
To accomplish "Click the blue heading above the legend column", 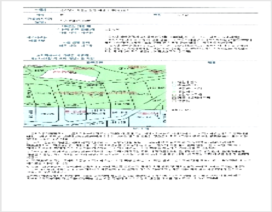I will click(x=212, y=62).
